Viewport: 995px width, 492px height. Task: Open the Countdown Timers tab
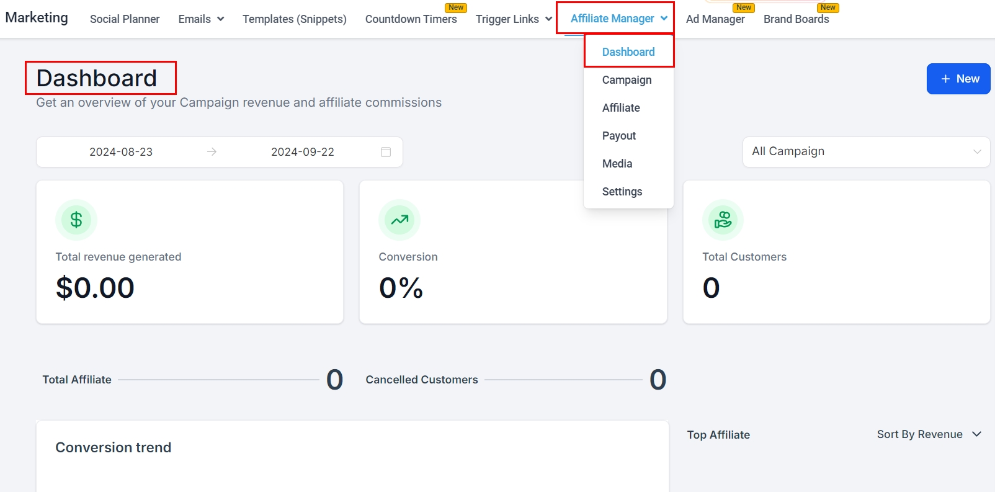pos(411,19)
